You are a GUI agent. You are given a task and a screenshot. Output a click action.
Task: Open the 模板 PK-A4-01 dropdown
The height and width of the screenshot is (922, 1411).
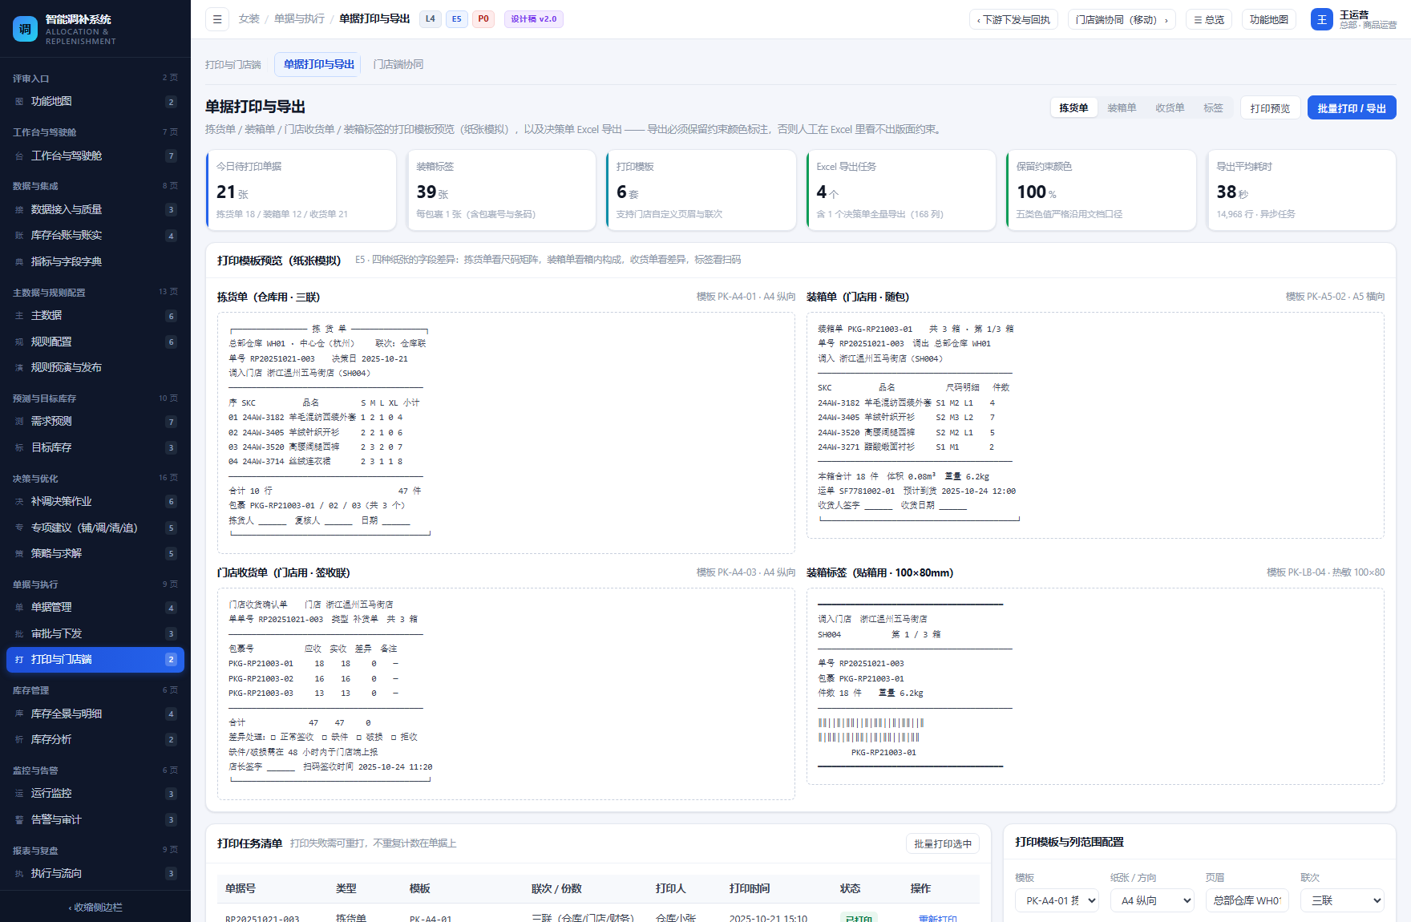(x=1057, y=900)
